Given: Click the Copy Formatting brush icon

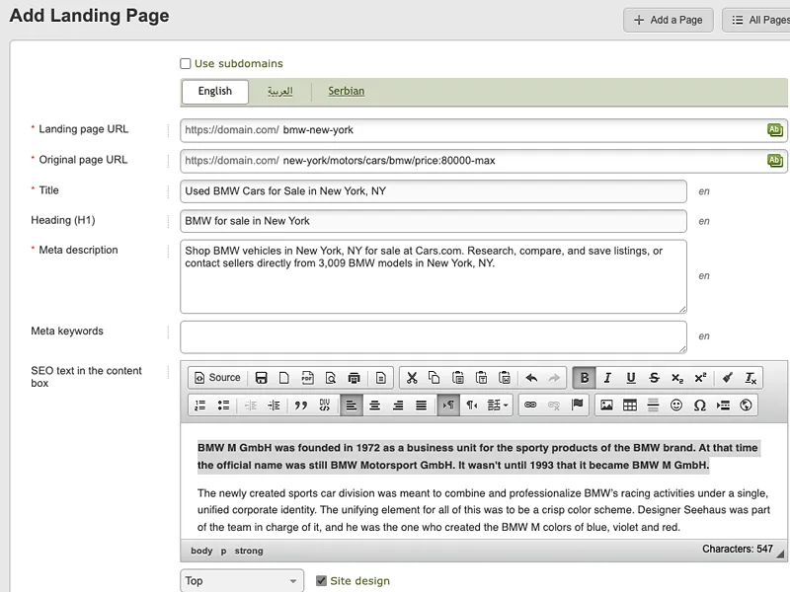Looking at the screenshot, I should [727, 378].
